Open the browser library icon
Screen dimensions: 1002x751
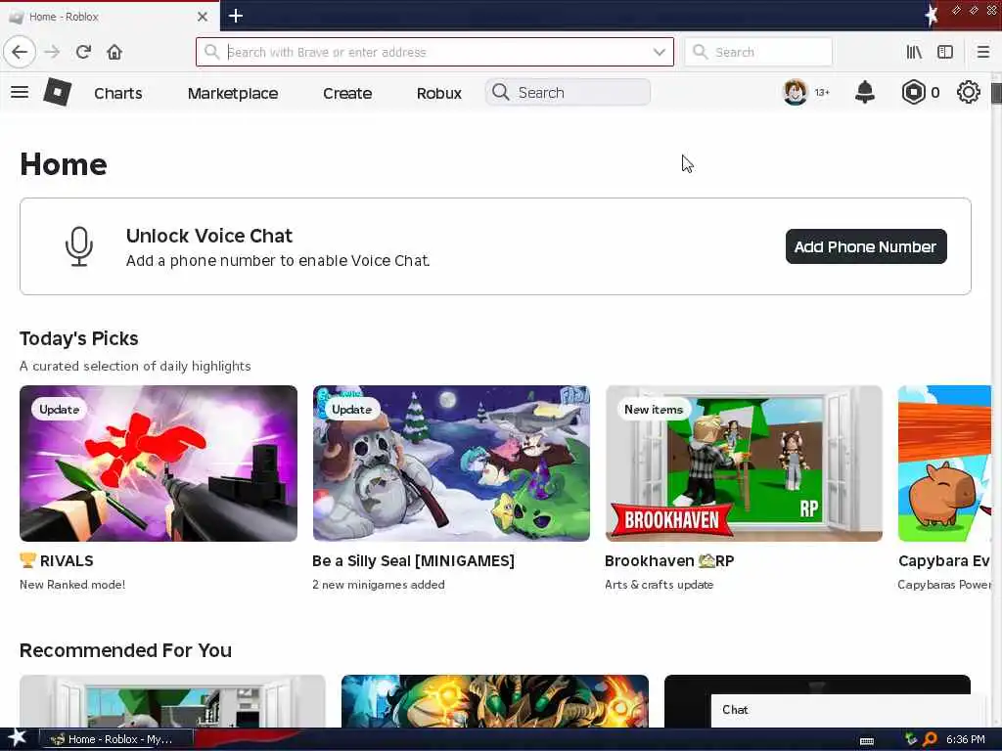(914, 52)
